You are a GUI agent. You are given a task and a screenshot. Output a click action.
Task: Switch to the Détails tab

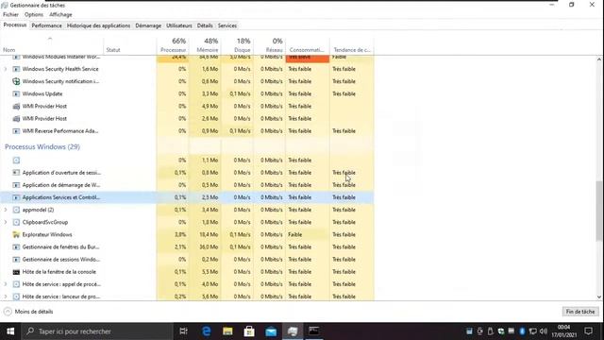(x=205, y=25)
